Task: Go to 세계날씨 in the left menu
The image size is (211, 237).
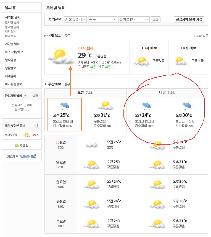Action: 10,76
